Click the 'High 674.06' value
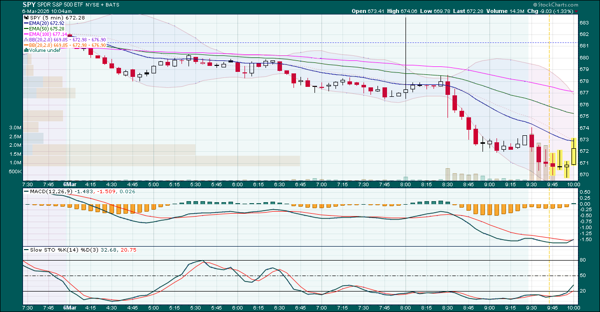This screenshot has width=600, height=312. click(402, 11)
